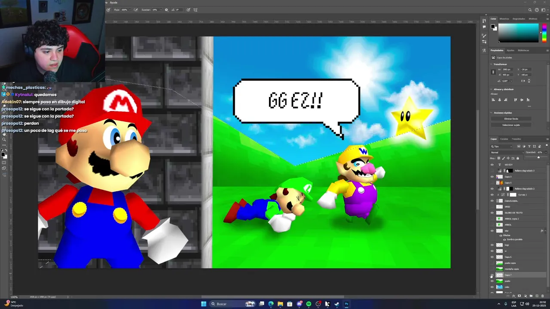This screenshot has height=309, width=550.
Task: Switch to the Canales tab
Action: pos(504,139)
